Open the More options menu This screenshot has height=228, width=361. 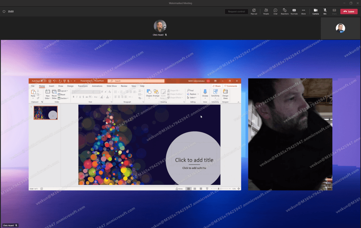[x=303, y=11]
